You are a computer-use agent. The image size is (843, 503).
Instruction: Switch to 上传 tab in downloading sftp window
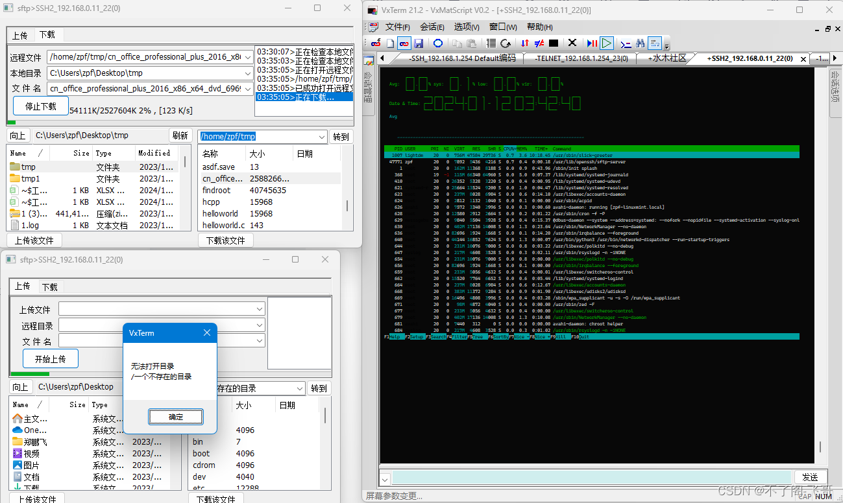point(20,35)
